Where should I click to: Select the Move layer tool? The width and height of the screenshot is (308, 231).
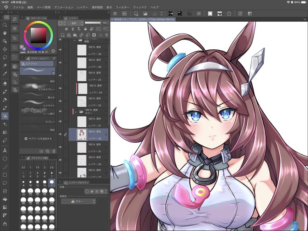[5, 49]
